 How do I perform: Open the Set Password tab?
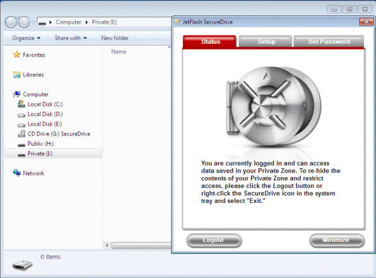[329, 42]
